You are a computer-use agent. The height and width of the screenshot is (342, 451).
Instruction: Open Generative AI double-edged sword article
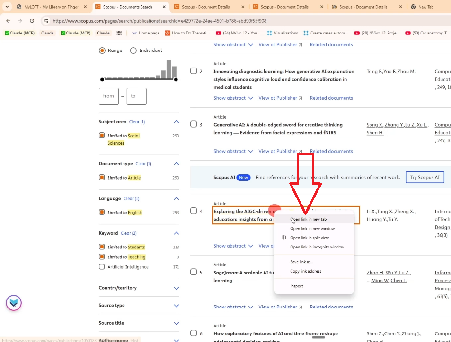pos(278,128)
